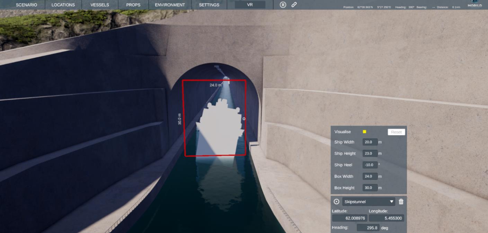Open the ENVIRONMENT menu

click(170, 5)
